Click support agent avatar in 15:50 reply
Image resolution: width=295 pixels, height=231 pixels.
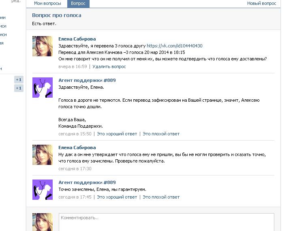43,88
